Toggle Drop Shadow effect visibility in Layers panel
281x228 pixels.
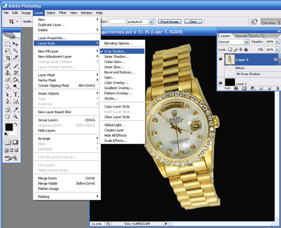(x=238, y=74)
